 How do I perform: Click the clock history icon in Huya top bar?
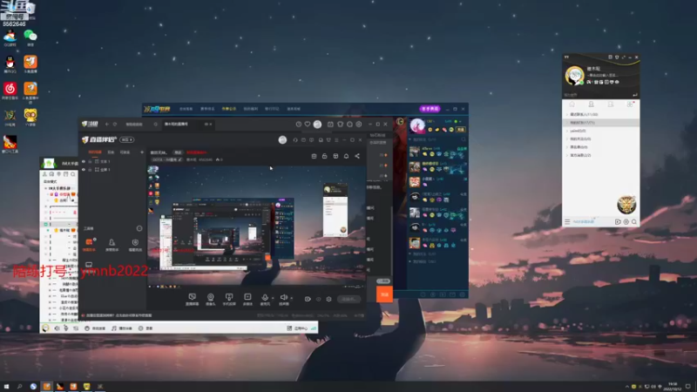pyautogui.click(x=299, y=125)
